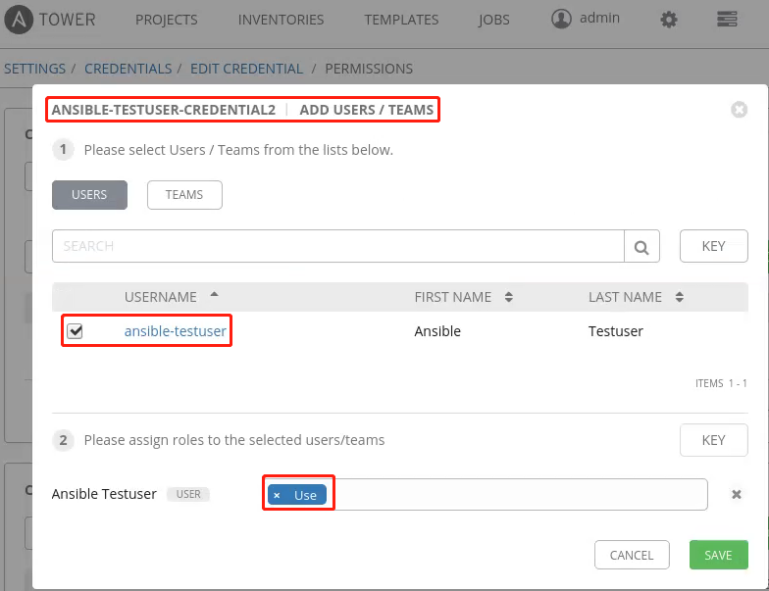Uncheck the ansible-testuser checkbox
Image resolution: width=769 pixels, height=591 pixels.
[76, 331]
